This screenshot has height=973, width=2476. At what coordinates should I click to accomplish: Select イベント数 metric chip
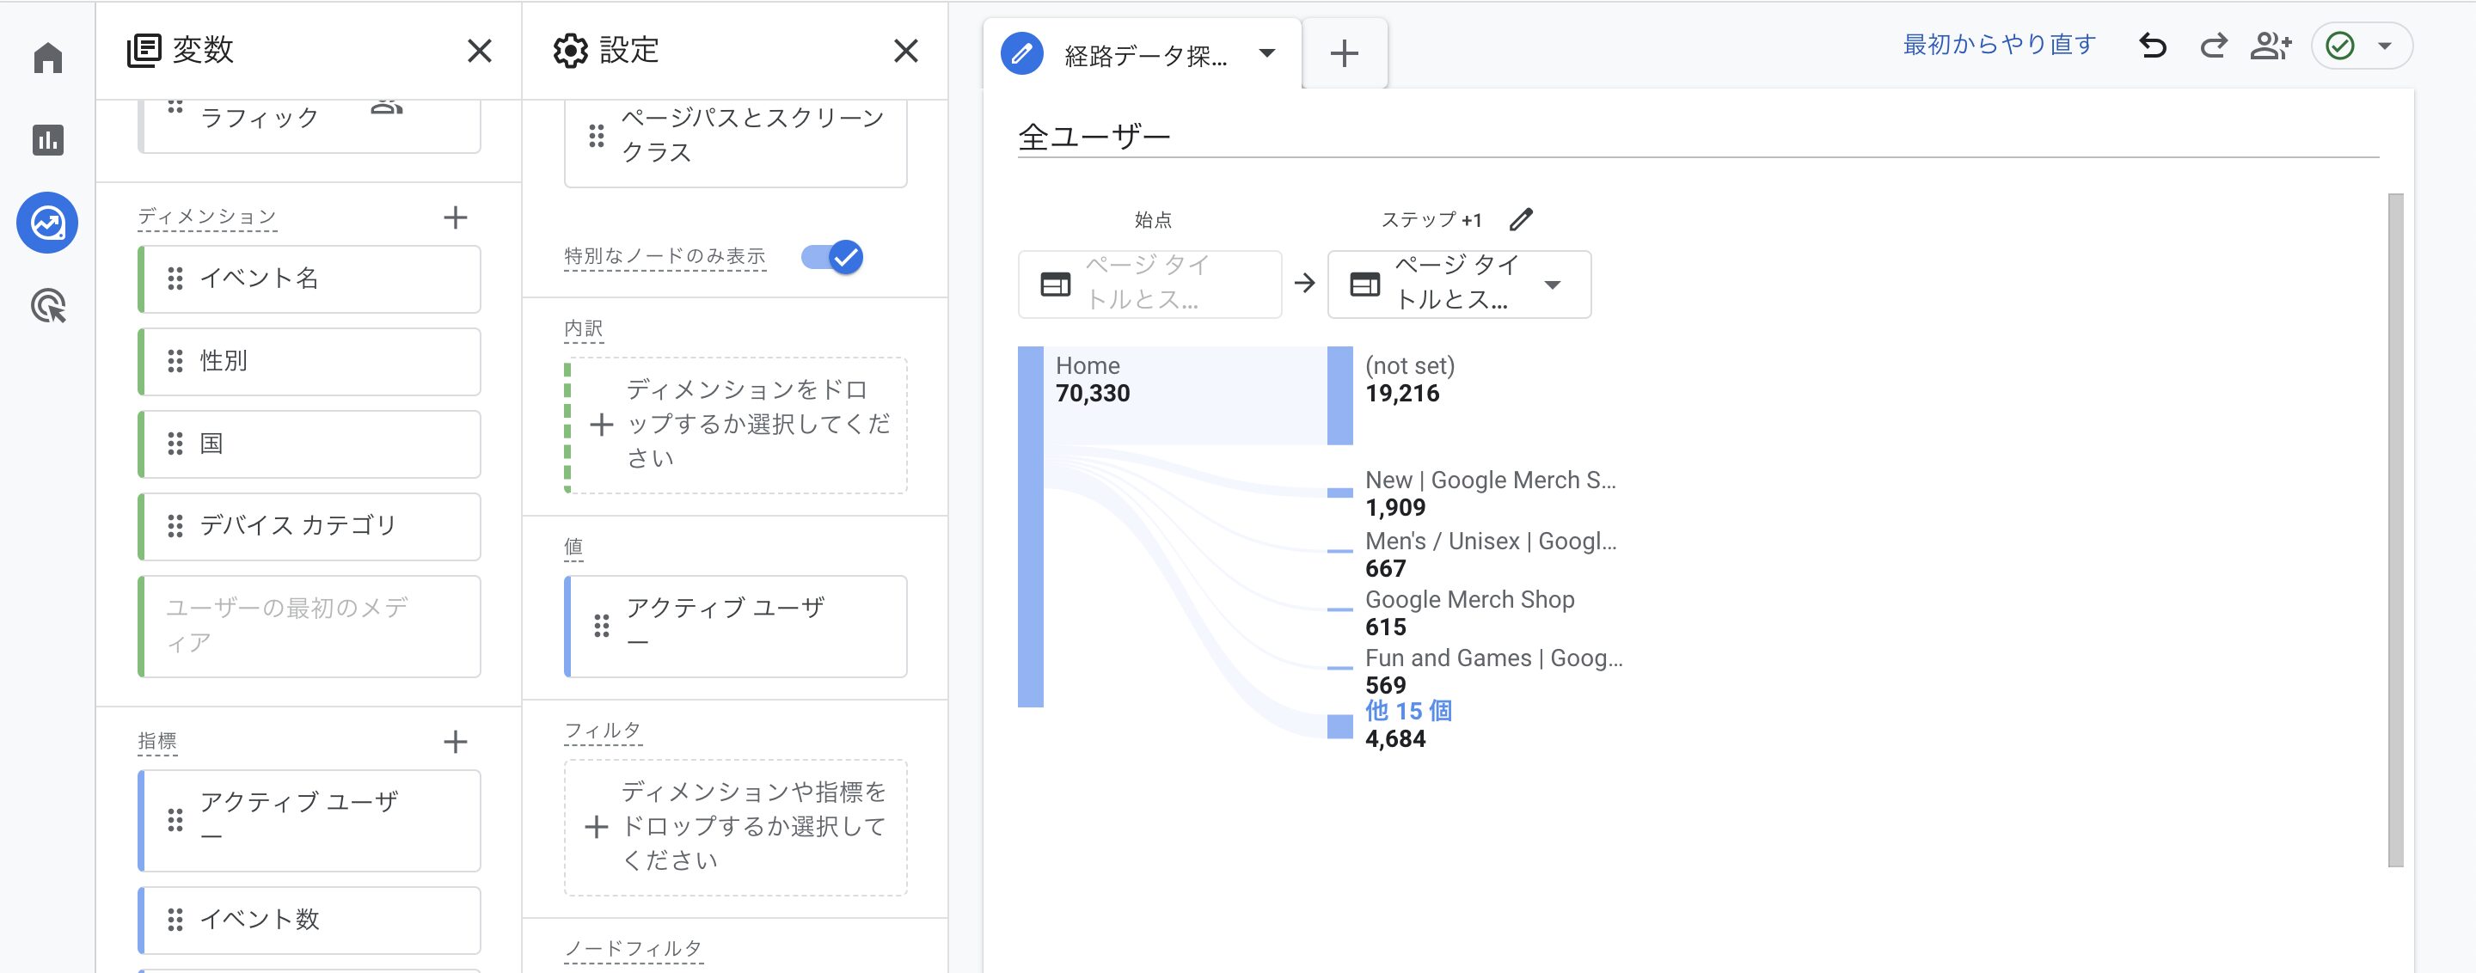point(309,921)
